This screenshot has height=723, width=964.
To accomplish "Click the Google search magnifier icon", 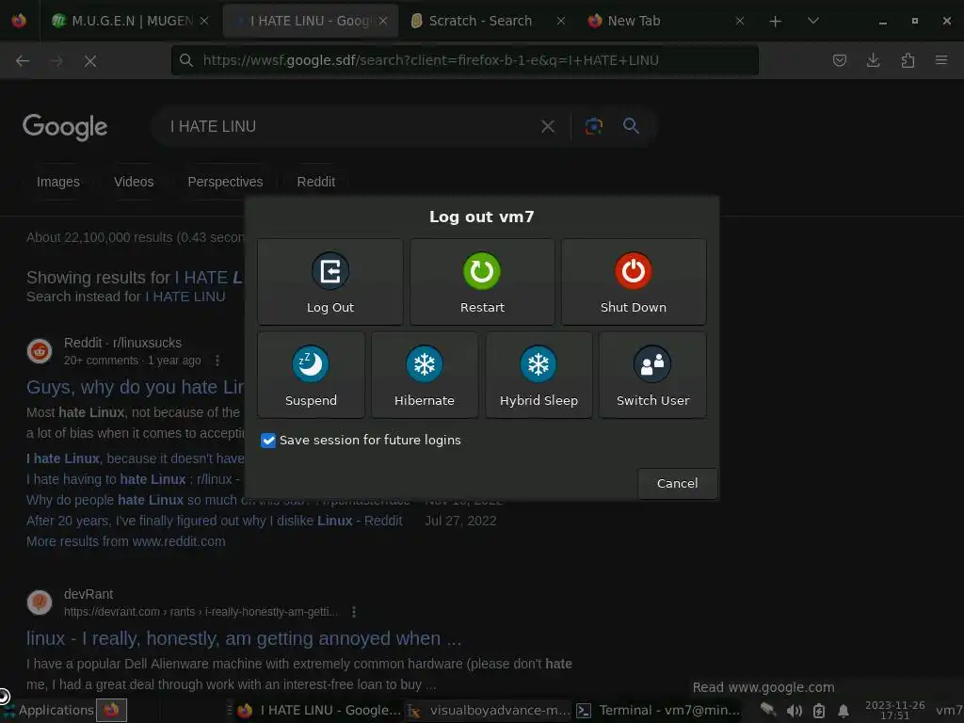I will pos(631,126).
